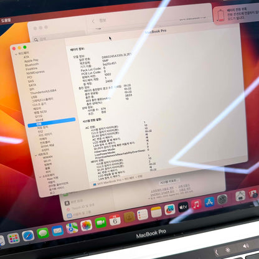This screenshot has width=259, height=259.
Task: Launch Maps from the Dock
Action: pyautogui.click(x=72, y=228)
